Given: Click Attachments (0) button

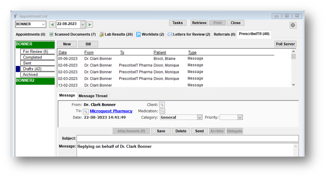Looking at the screenshot, I should click(x=131, y=131).
